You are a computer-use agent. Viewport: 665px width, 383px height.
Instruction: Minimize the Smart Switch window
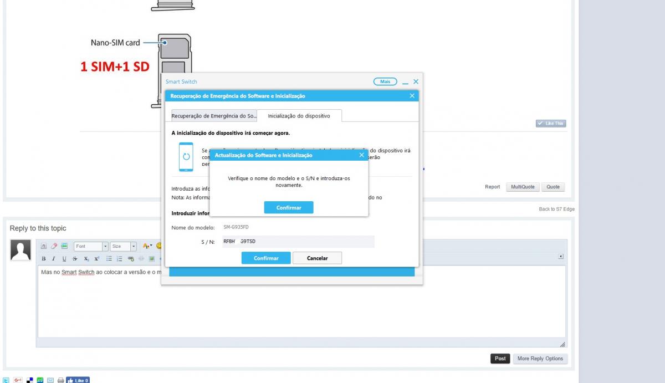405,82
